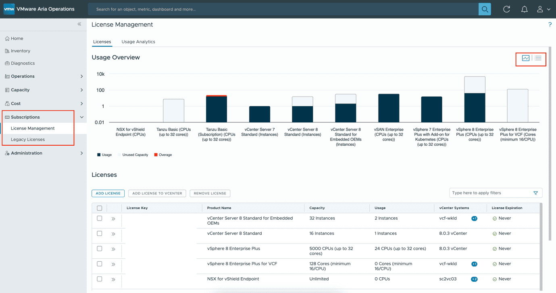
Task: Switch to the Usage Analytics tab
Action: [138, 42]
